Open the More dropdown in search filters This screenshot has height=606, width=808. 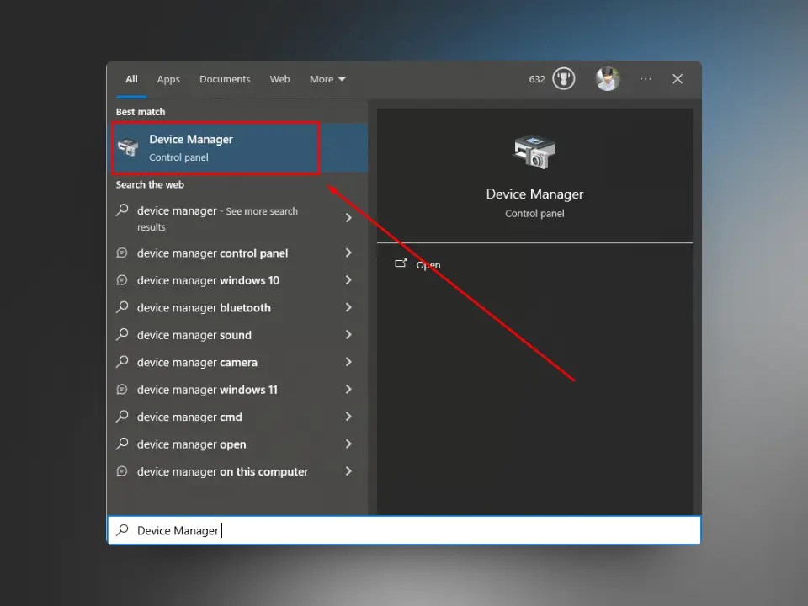pos(327,78)
